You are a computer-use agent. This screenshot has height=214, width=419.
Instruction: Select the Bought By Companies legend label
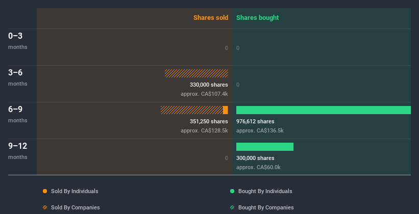click(266, 207)
